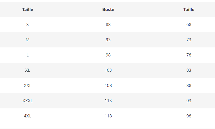This screenshot has width=215, height=129.
Task: Click the Buste value 118
Action: tap(108, 116)
